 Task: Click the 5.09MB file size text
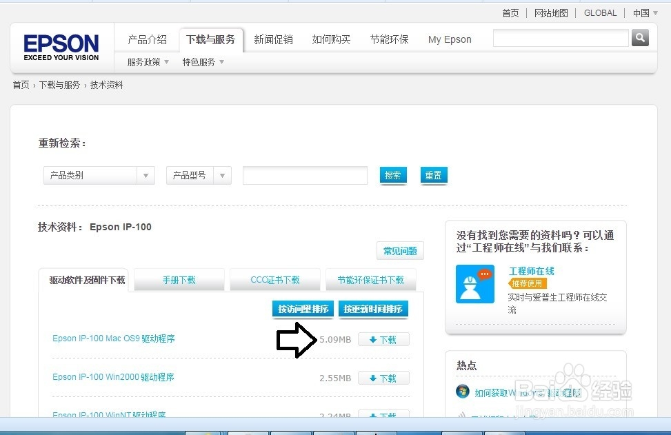tap(335, 340)
